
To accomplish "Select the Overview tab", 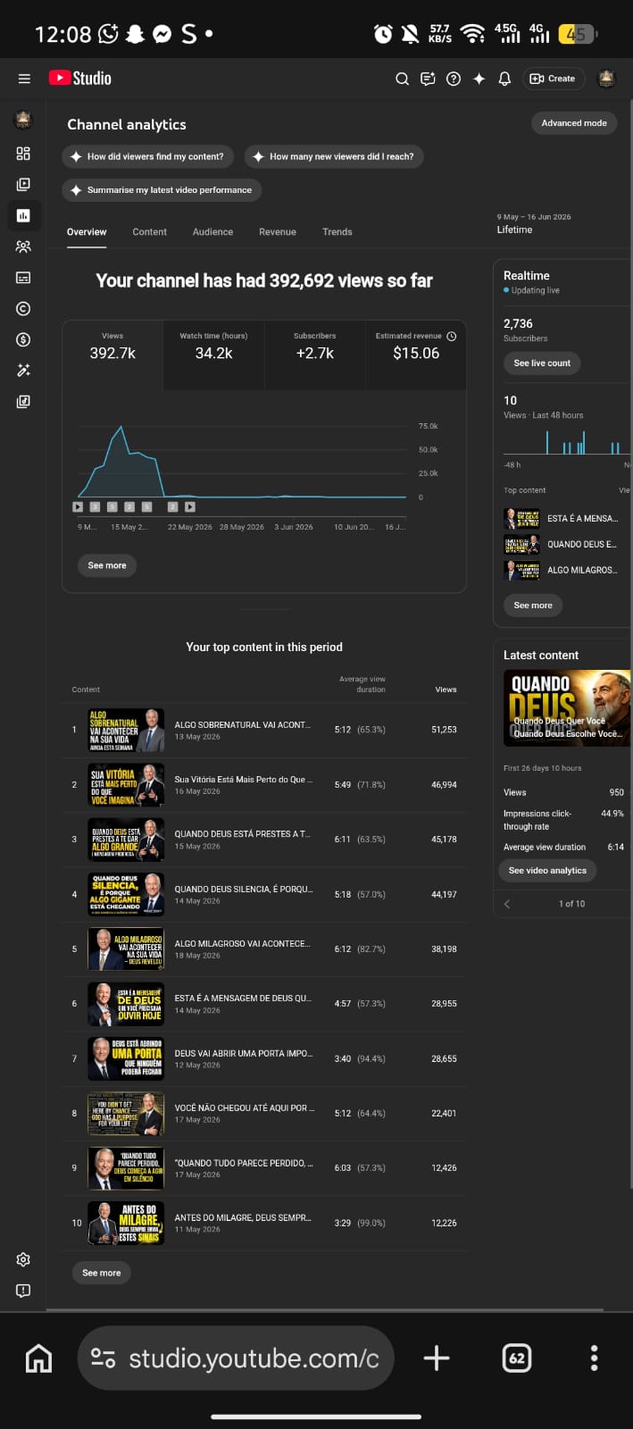I will coord(87,232).
